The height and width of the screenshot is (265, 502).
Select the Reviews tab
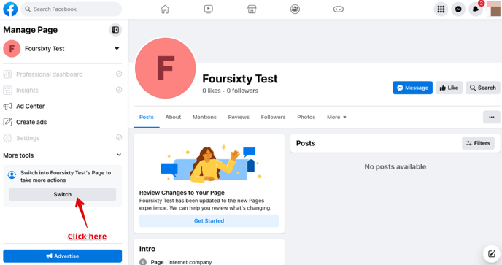click(239, 118)
